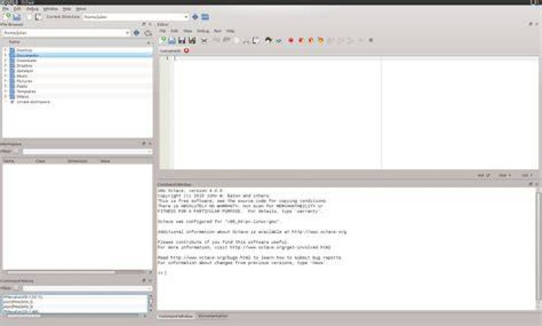The image size is (542, 326).
Task: Click the editor's save file as icon
Action: coord(192,41)
